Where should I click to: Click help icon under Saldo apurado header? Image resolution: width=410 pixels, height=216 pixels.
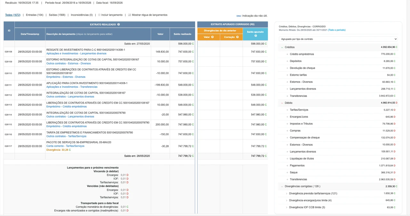click(x=256, y=36)
